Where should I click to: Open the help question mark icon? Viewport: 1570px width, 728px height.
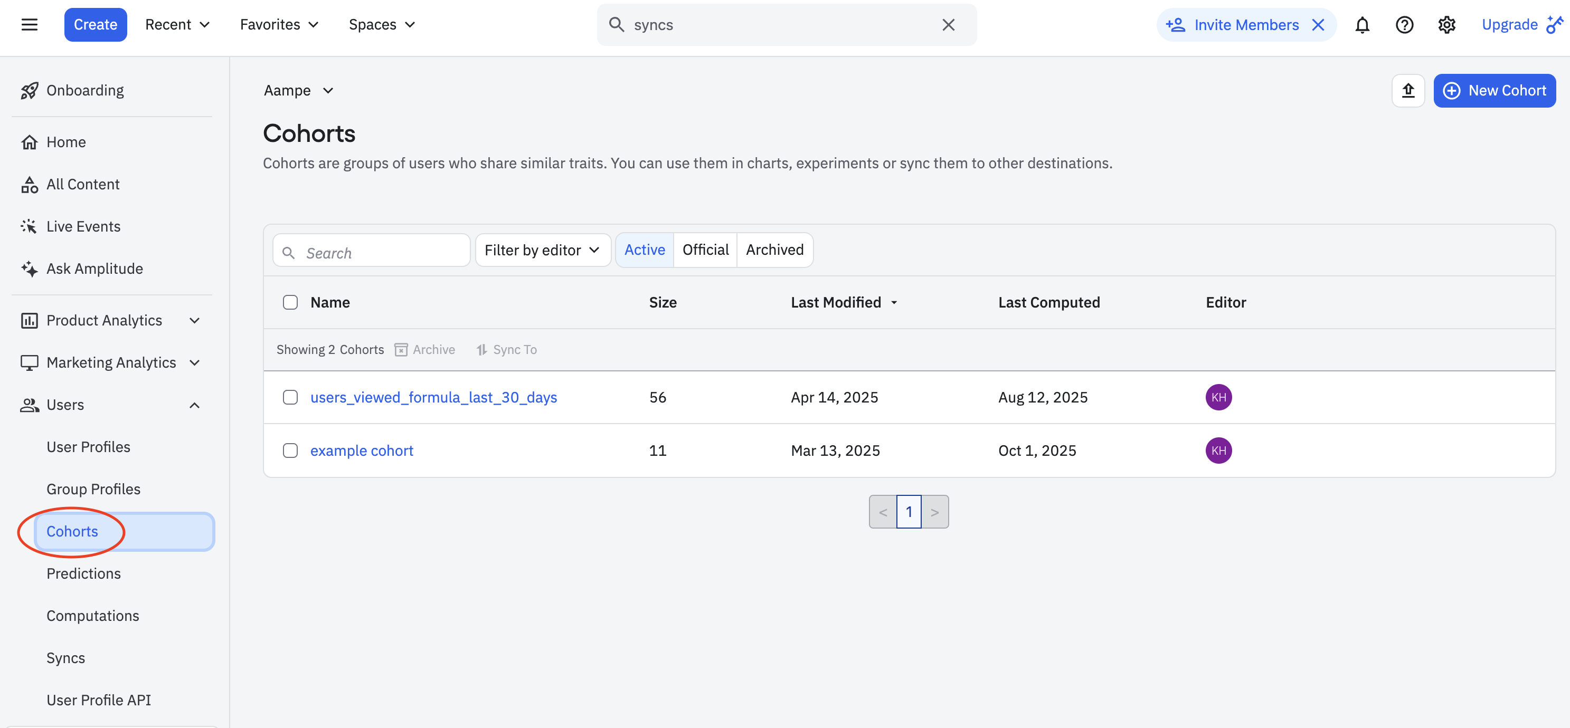pos(1404,24)
